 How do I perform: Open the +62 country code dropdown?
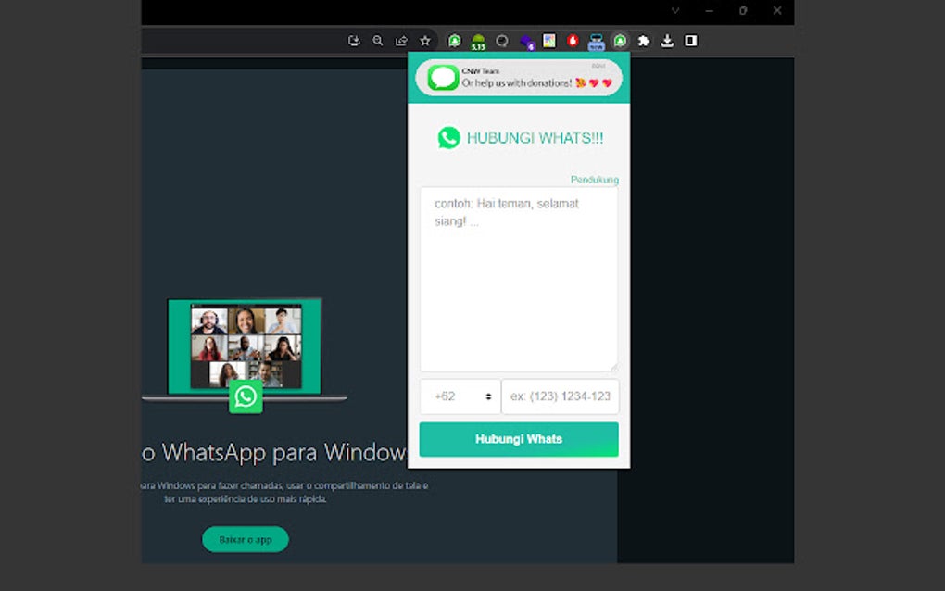click(460, 396)
